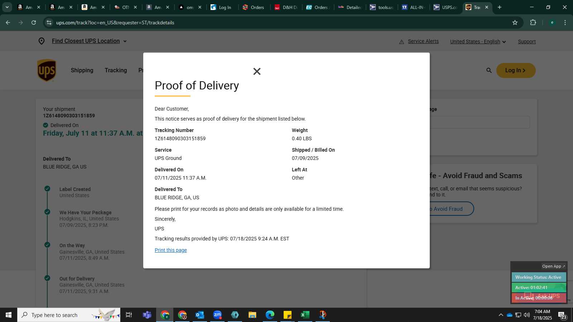Click the Windows Start button
573x322 pixels.
[9, 315]
